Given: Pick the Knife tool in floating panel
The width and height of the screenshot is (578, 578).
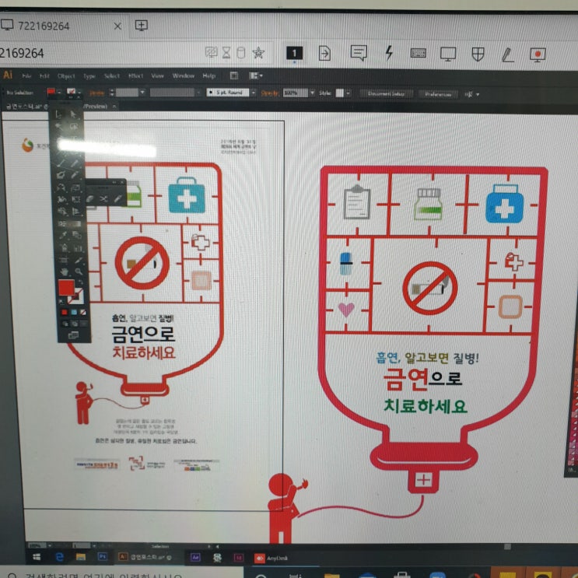Looking at the screenshot, I should coord(117,199).
